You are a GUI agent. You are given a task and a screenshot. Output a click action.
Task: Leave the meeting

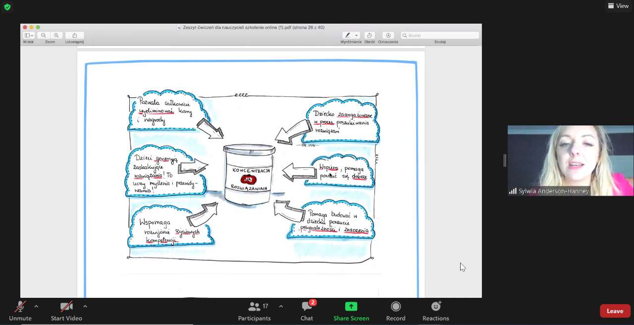[615, 311]
